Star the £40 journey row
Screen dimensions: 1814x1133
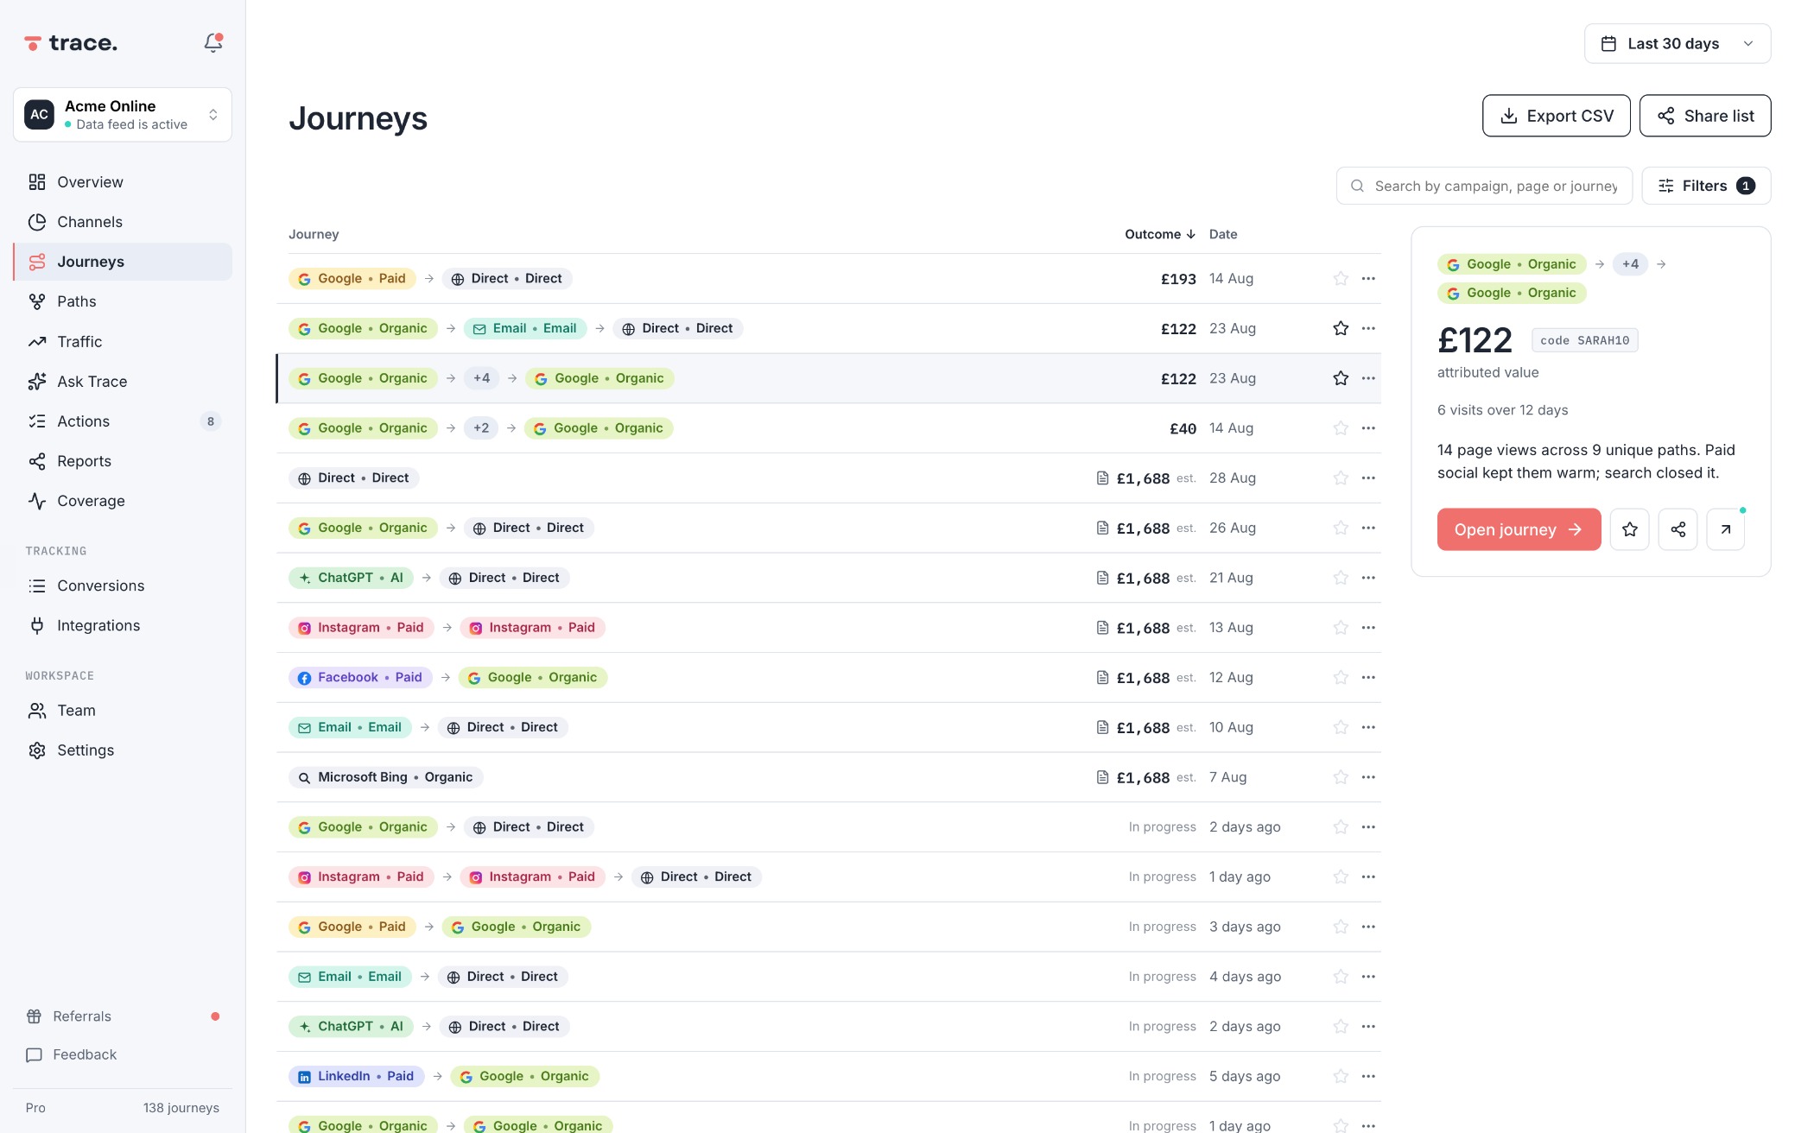point(1341,428)
